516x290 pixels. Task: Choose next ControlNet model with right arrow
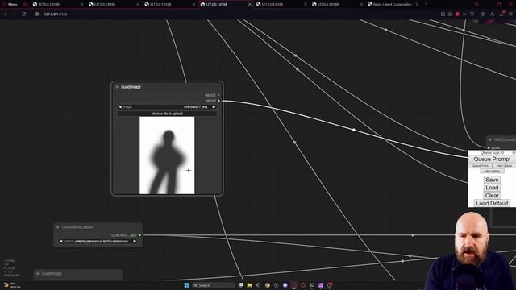(135, 242)
